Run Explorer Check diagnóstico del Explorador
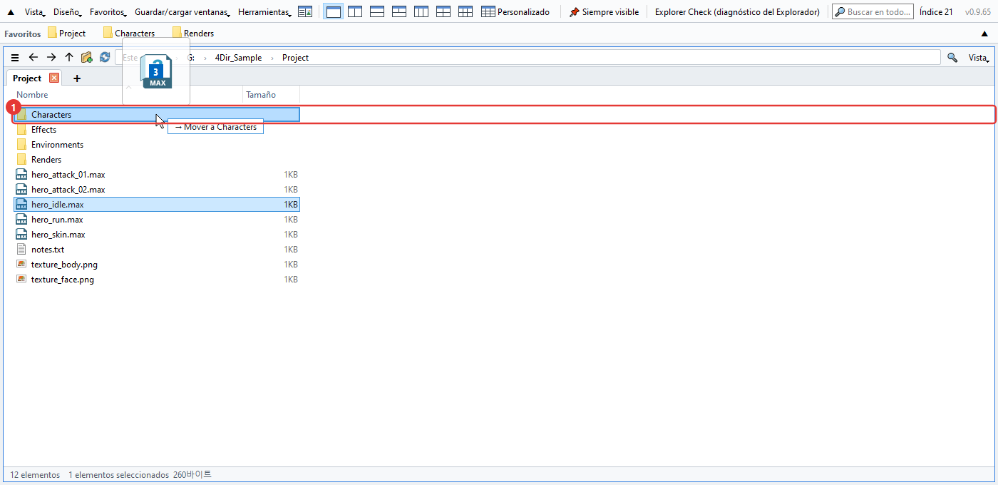The image size is (998, 485). point(737,12)
